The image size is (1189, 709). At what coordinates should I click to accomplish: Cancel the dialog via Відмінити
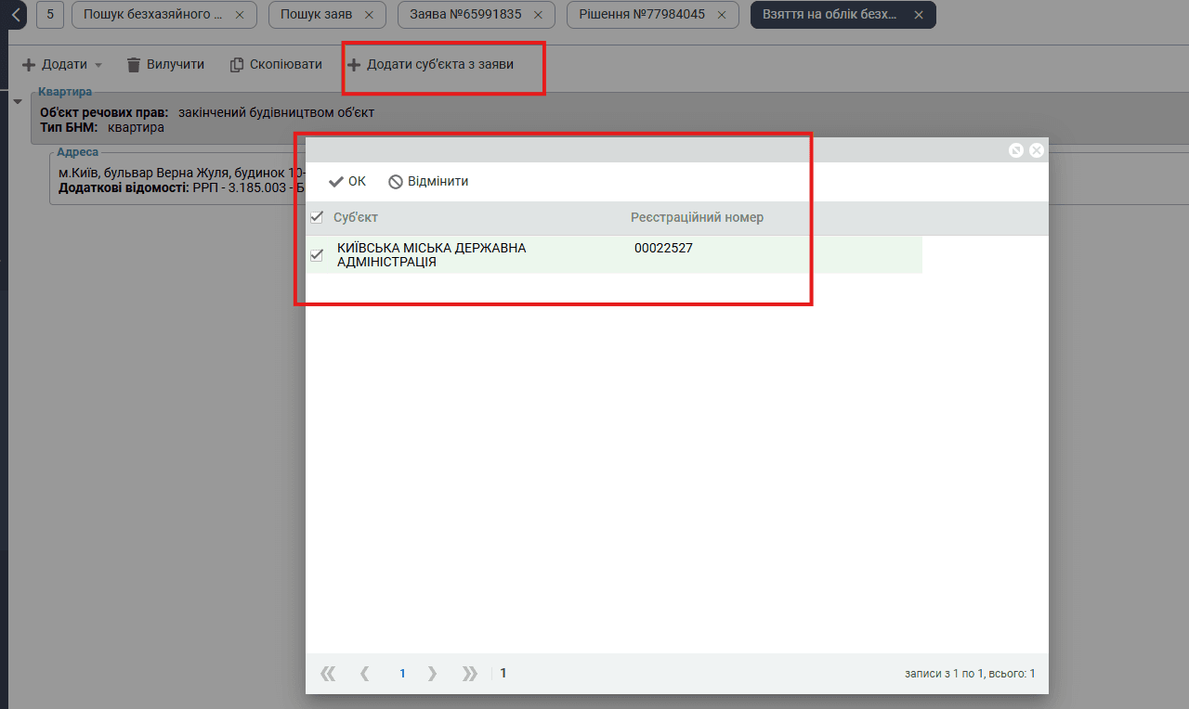pos(428,181)
